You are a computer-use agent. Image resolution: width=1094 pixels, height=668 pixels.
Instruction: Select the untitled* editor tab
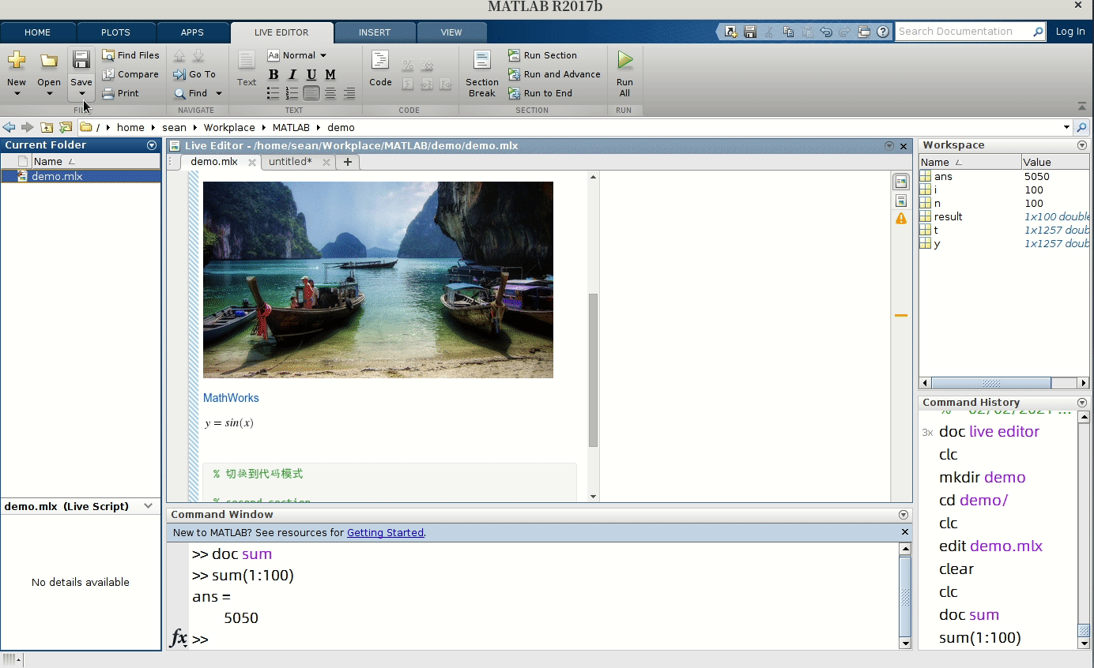290,162
